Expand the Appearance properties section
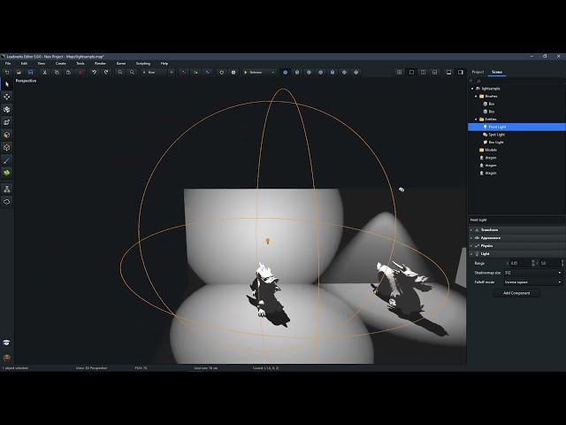The height and width of the screenshot is (425, 566). (516, 238)
